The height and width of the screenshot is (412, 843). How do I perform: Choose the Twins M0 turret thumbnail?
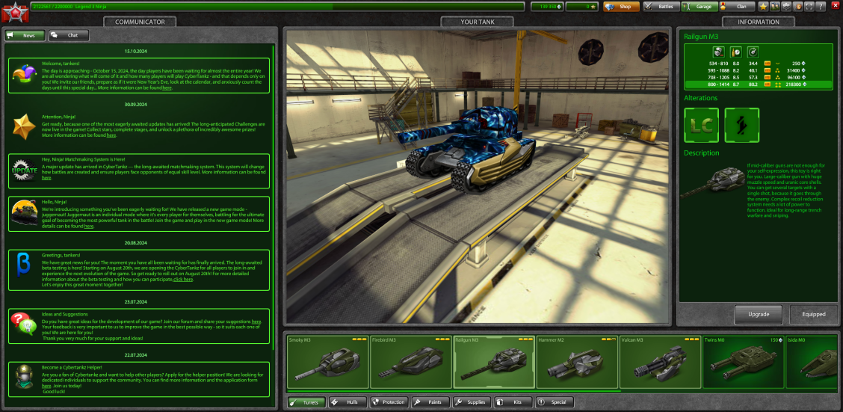pyautogui.click(x=741, y=362)
